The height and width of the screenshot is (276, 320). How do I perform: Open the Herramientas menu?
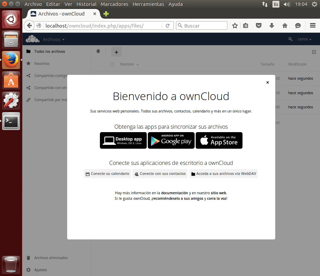[148, 4]
